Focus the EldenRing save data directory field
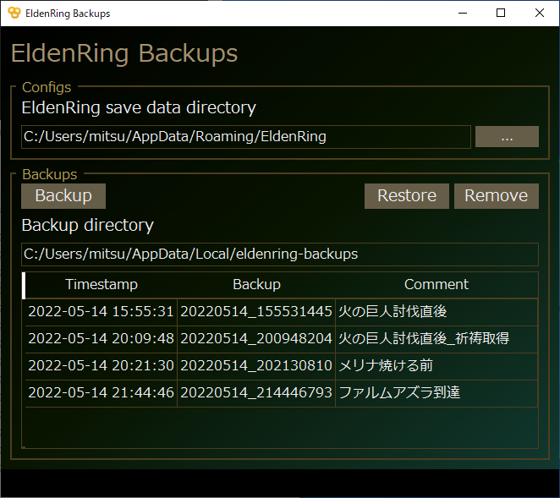Screen dimensions: 560x498 (x=246, y=137)
